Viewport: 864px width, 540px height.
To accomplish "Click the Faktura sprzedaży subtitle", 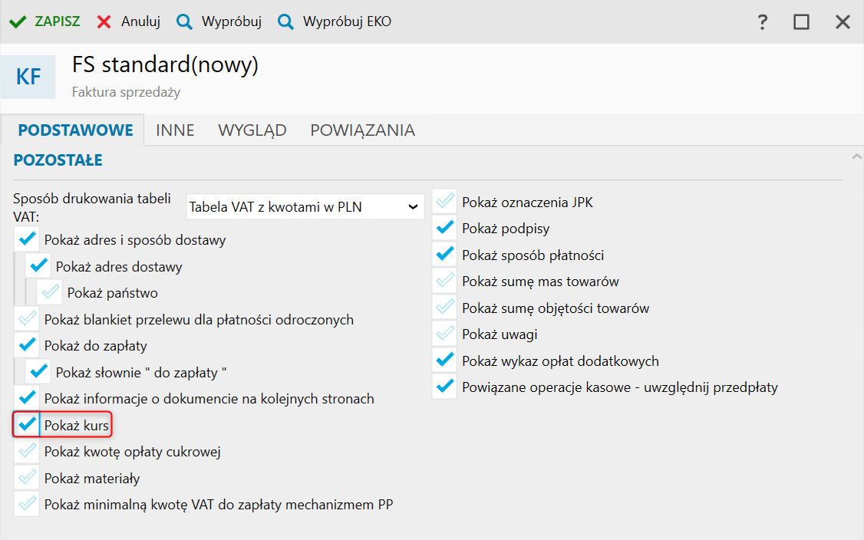I will pyautogui.click(x=126, y=92).
